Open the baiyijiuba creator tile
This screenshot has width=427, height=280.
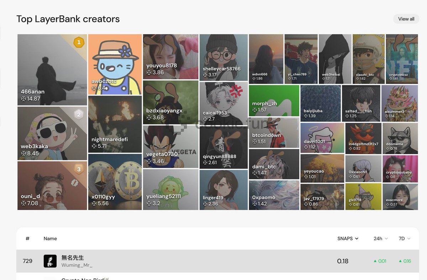(321, 103)
